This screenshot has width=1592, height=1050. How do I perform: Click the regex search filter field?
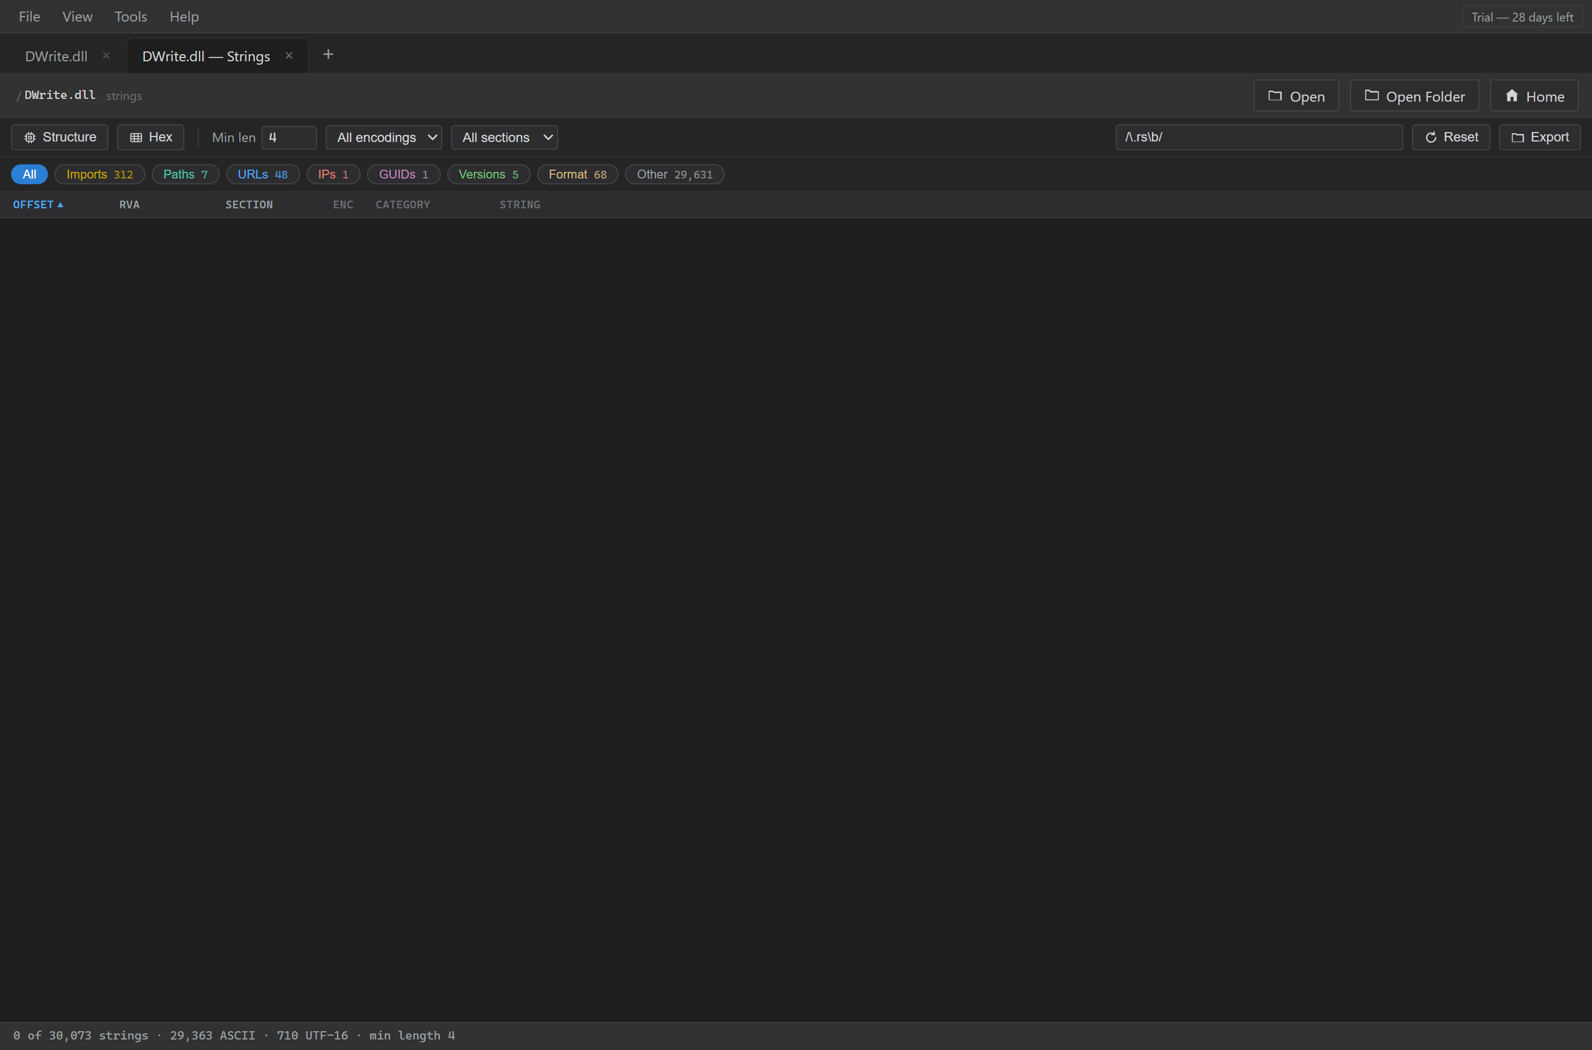tap(1259, 137)
